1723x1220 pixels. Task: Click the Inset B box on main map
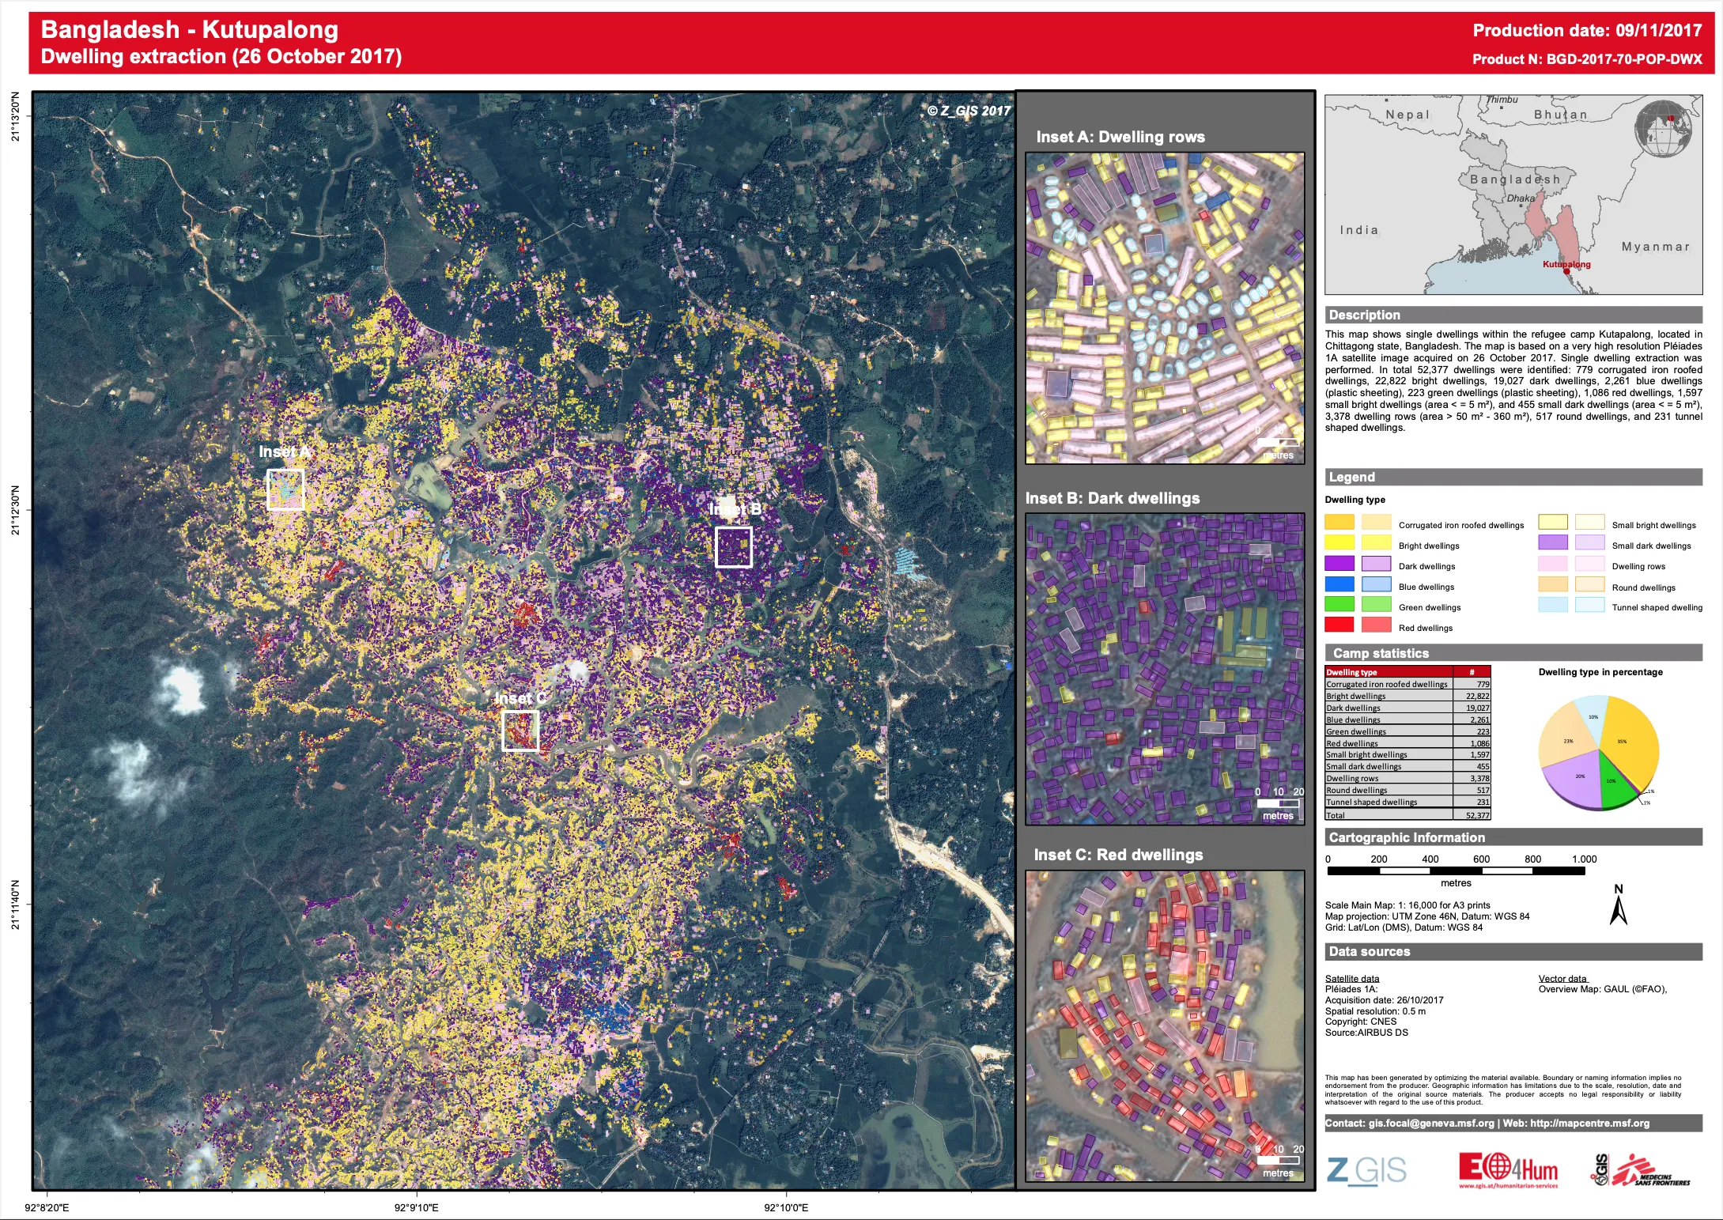coord(733,547)
